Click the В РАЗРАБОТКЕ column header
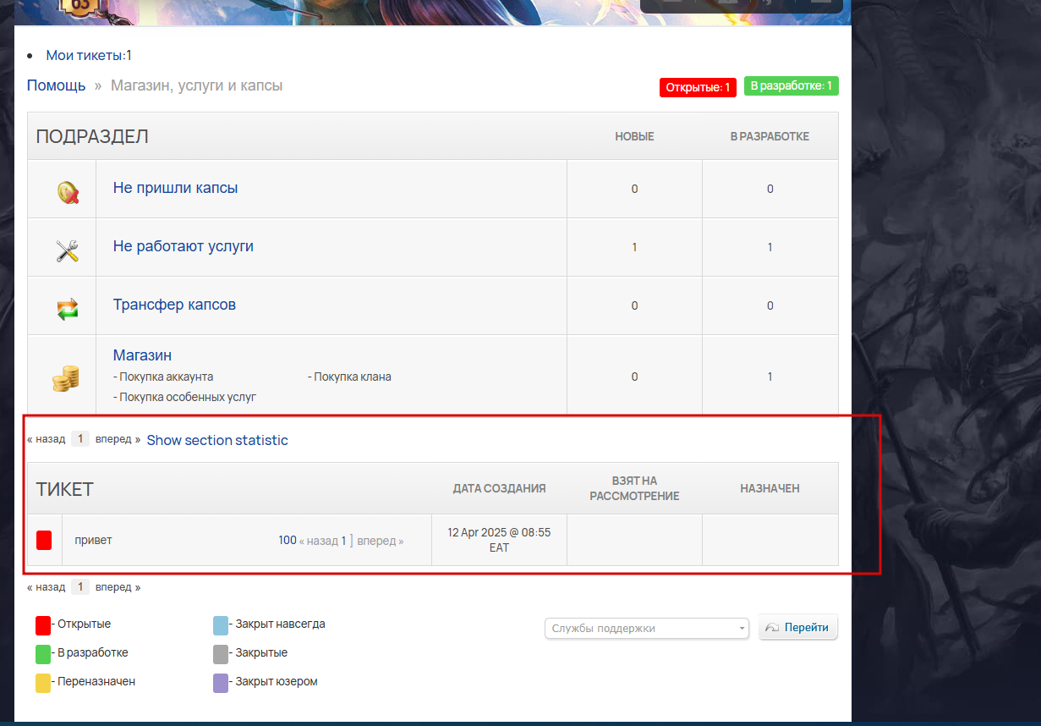The height and width of the screenshot is (726, 1041). (x=770, y=136)
